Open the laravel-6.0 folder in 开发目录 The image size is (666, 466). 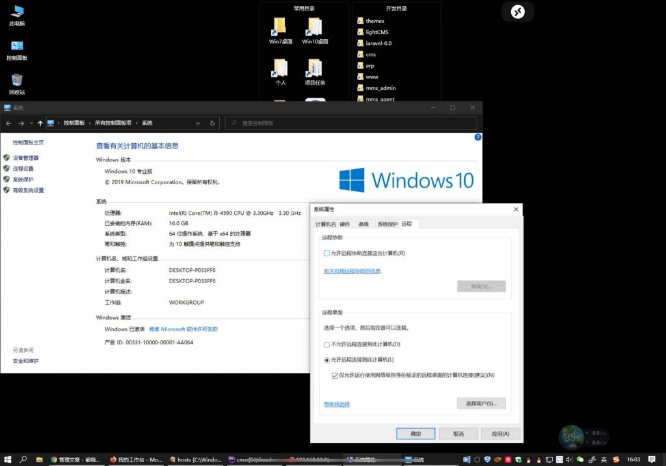(x=374, y=43)
